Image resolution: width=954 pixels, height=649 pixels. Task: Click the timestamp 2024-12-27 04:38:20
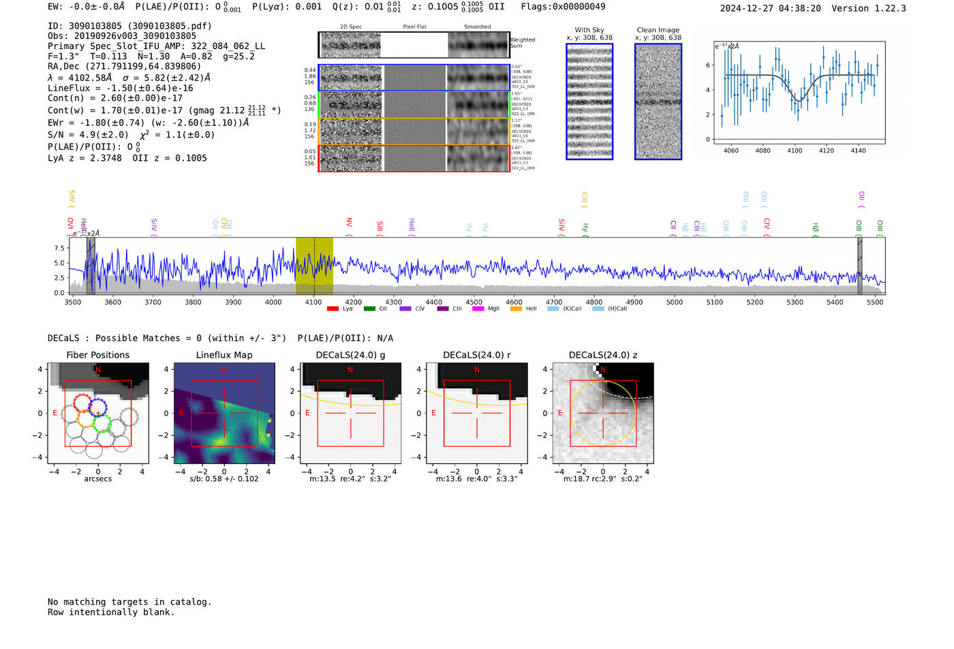click(x=771, y=8)
